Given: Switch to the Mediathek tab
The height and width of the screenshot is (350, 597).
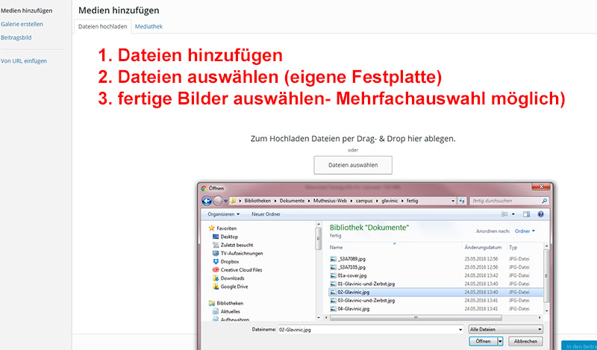Looking at the screenshot, I should point(149,26).
